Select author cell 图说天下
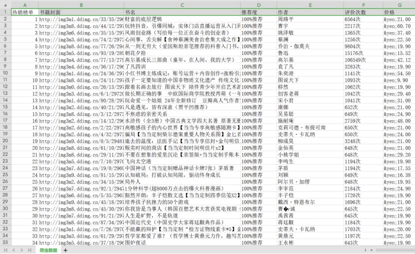 tap(310, 80)
